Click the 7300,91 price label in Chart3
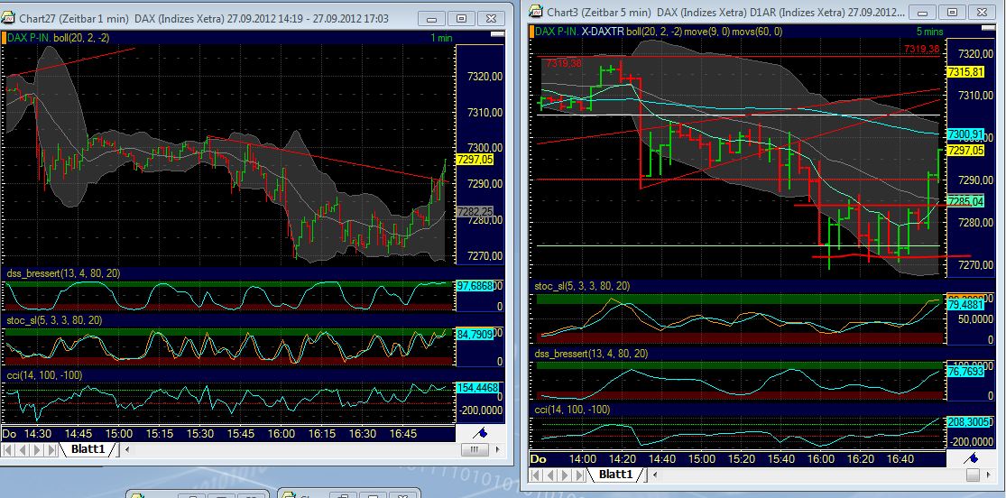 (x=965, y=134)
